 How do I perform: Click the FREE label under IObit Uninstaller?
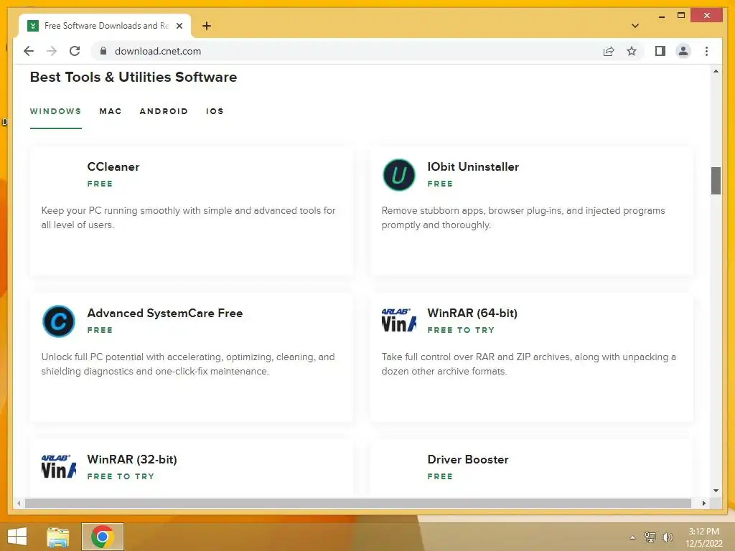pos(440,184)
